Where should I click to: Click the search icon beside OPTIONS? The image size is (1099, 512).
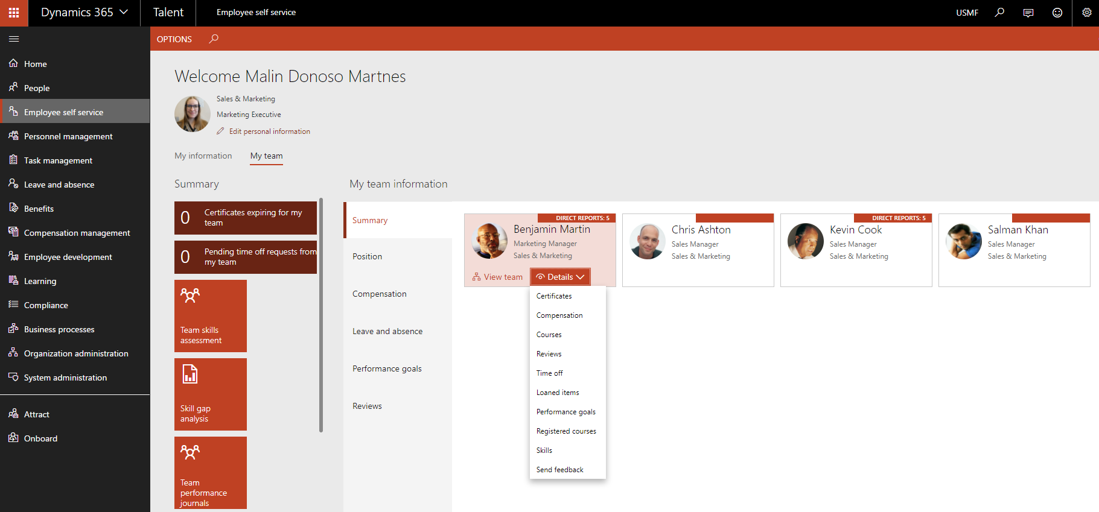point(214,39)
